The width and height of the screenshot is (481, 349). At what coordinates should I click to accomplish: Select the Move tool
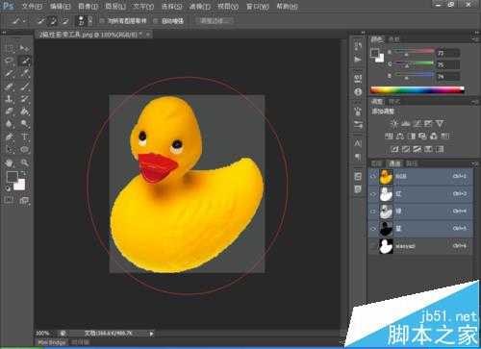24,48
